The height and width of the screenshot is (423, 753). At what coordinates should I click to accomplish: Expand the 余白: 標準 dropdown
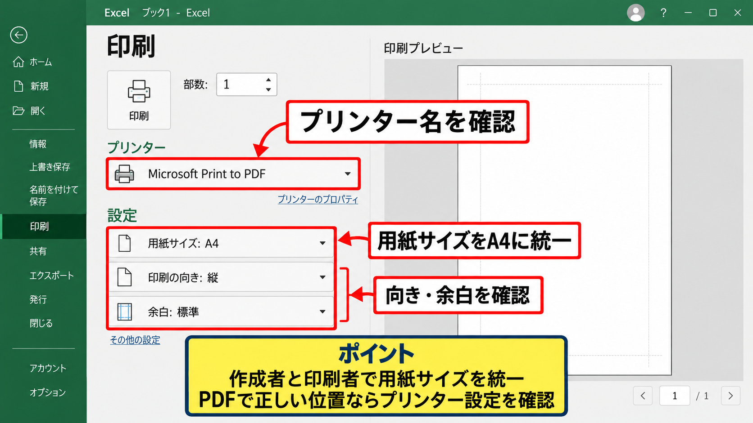click(x=222, y=312)
